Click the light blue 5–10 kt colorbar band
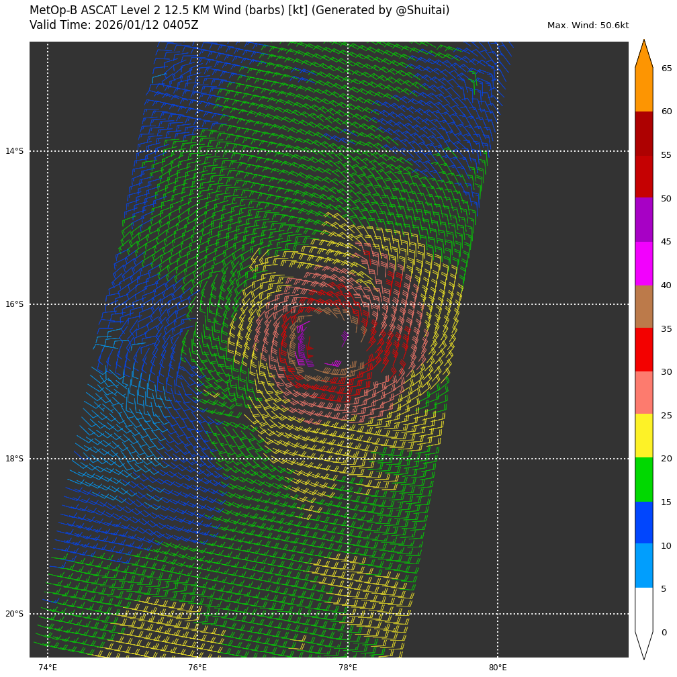The height and width of the screenshot is (677, 677). [643, 566]
